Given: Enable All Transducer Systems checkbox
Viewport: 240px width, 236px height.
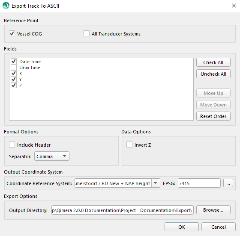Looking at the screenshot, I should pyautogui.click(x=87, y=33).
